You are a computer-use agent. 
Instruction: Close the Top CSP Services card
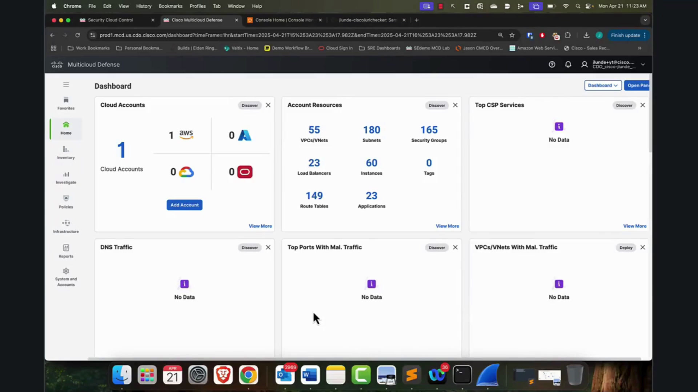pyautogui.click(x=643, y=105)
